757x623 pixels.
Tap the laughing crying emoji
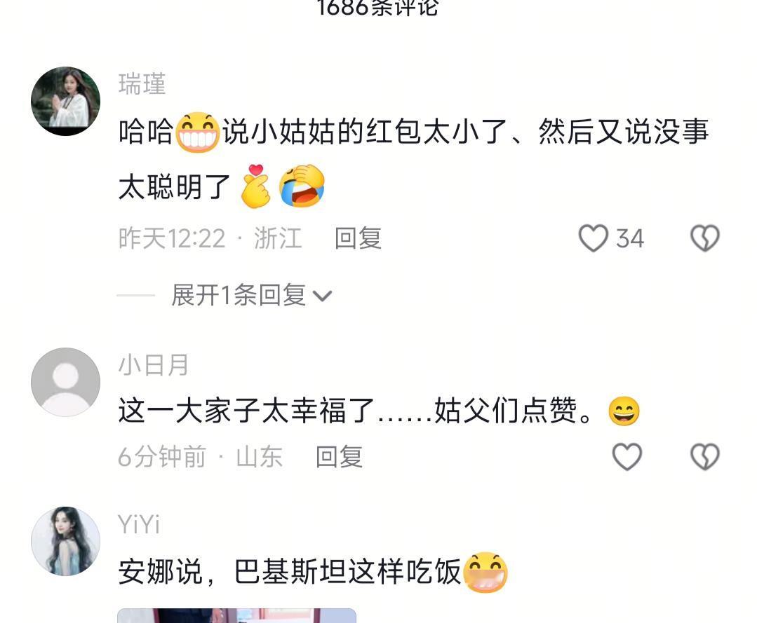pos(302,186)
